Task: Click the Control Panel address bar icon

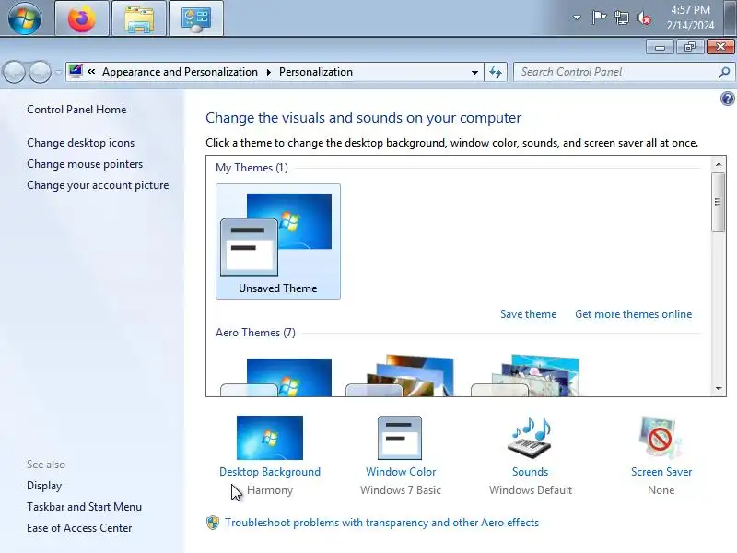Action: point(76,72)
